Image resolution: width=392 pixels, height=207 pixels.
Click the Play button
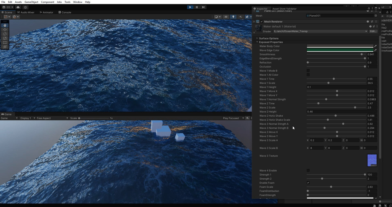(190, 7)
